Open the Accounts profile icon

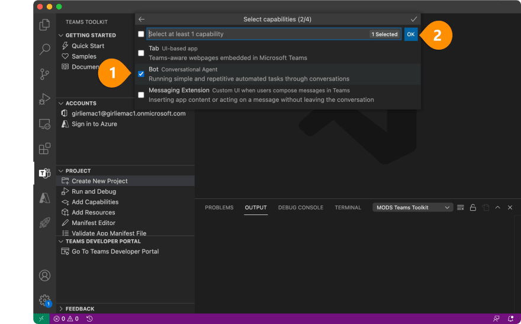(x=44, y=275)
